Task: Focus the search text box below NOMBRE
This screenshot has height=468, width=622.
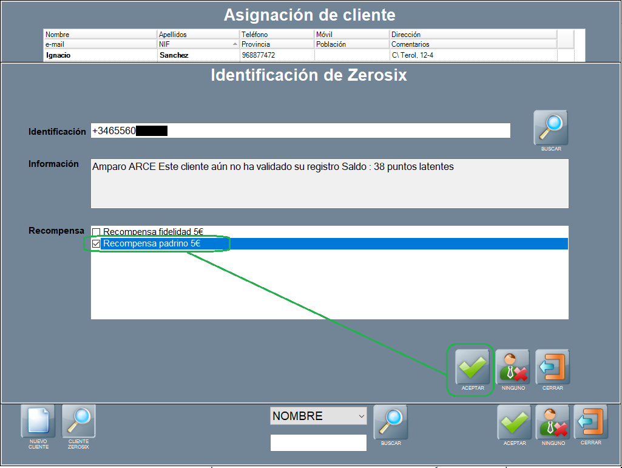Action: (318, 443)
